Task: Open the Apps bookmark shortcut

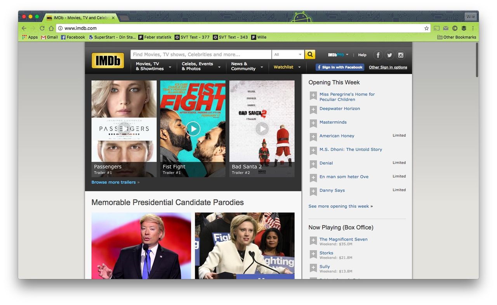Action: pyautogui.click(x=30, y=37)
